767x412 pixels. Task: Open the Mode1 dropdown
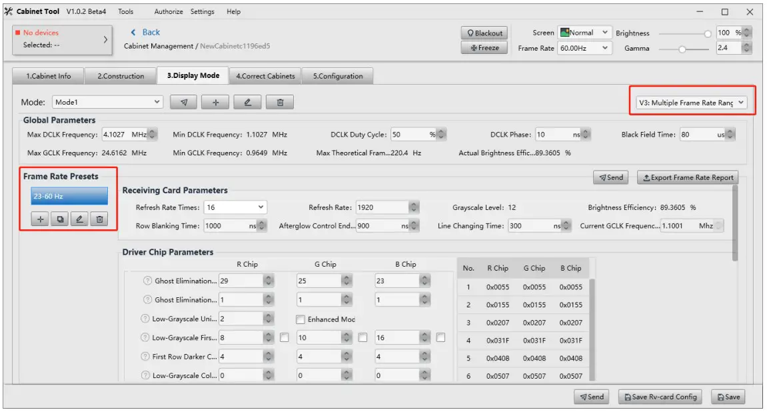click(107, 102)
